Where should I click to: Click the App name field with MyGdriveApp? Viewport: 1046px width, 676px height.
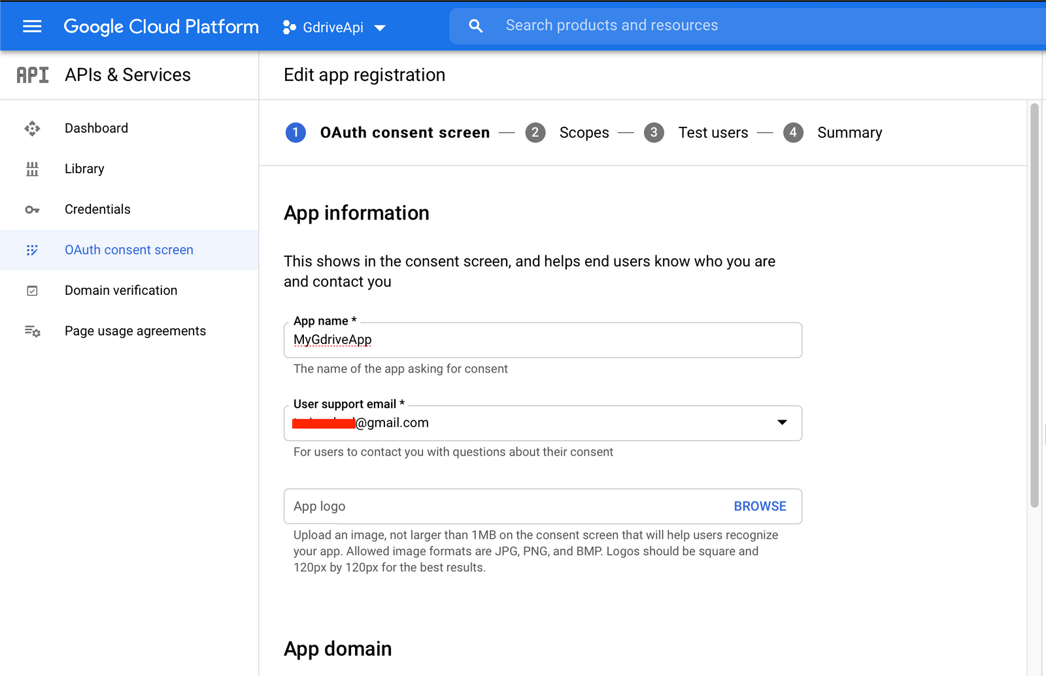[x=543, y=340]
